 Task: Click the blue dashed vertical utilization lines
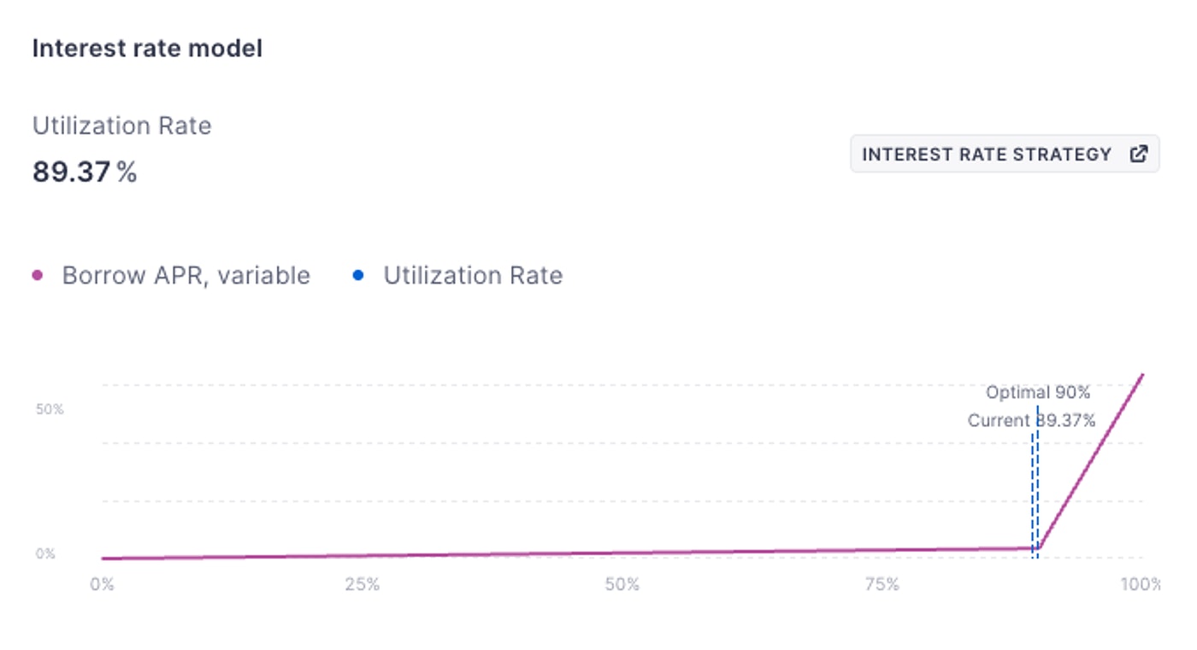1035,495
